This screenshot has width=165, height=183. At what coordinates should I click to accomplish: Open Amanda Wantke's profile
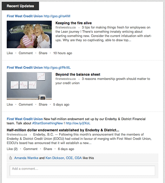click(x=26, y=158)
